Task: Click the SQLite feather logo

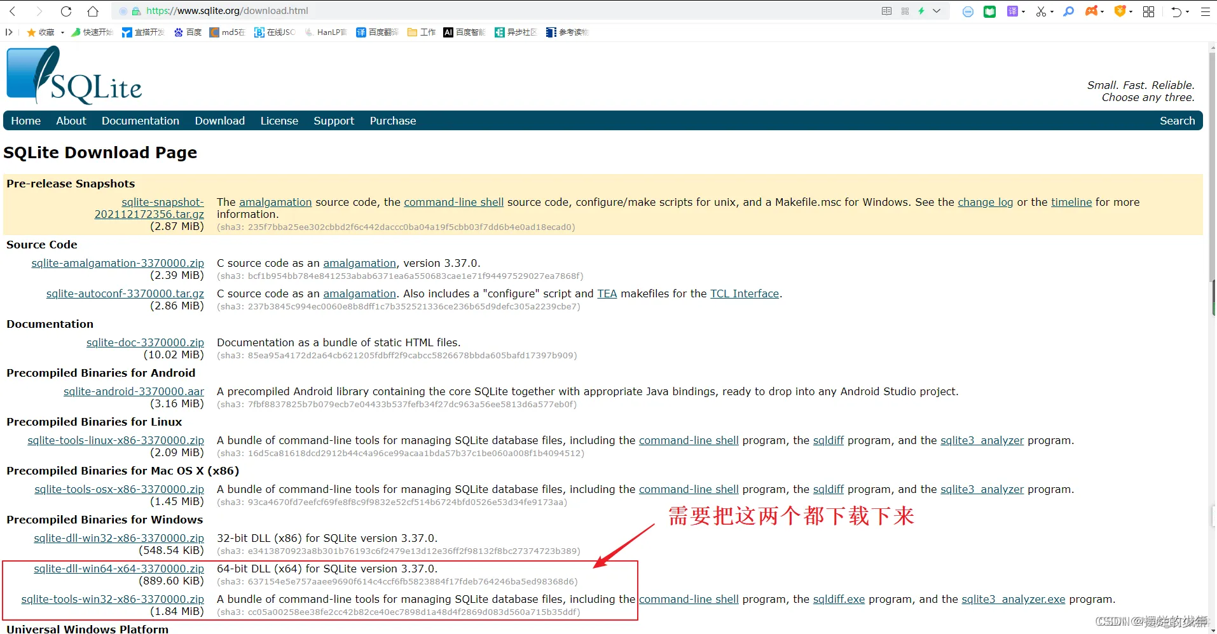Action: (x=74, y=75)
